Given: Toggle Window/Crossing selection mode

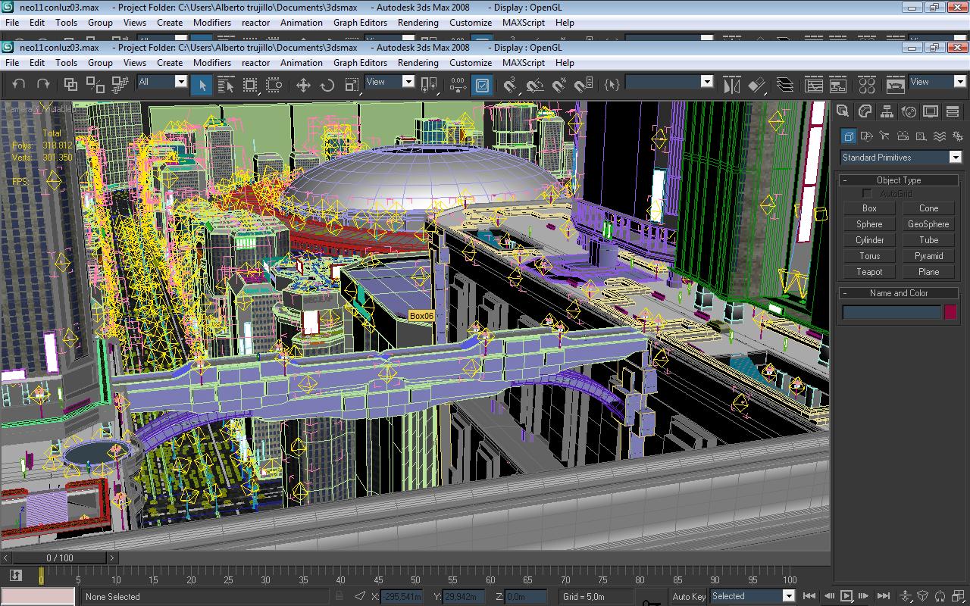Looking at the screenshot, I should point(274,85).
